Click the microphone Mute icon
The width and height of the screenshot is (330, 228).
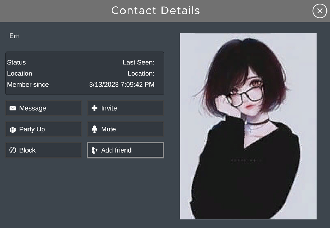tap(94, 129)
